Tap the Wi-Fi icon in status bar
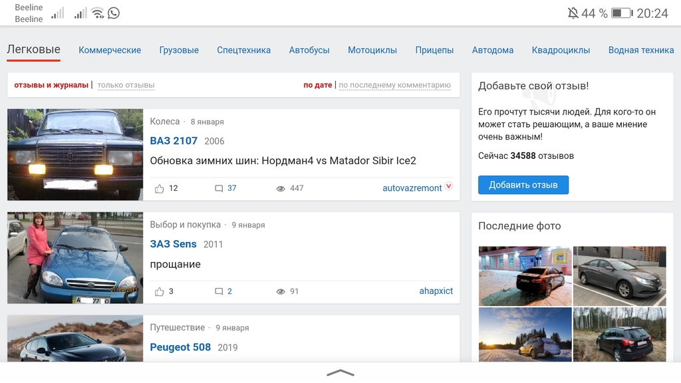 click(98, 13)
